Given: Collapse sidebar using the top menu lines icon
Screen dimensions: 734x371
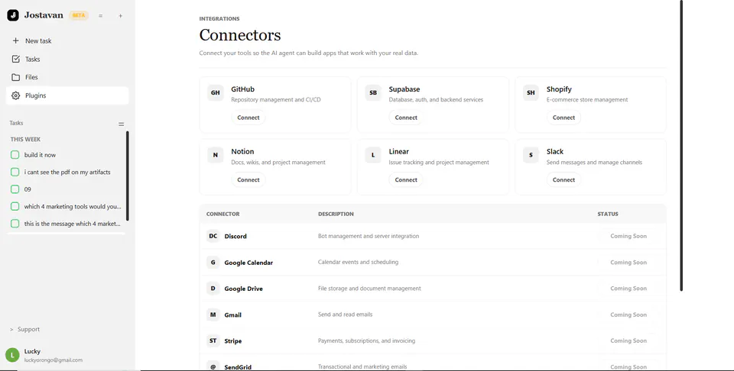Looking at the screenshot, I should [100, 16].
